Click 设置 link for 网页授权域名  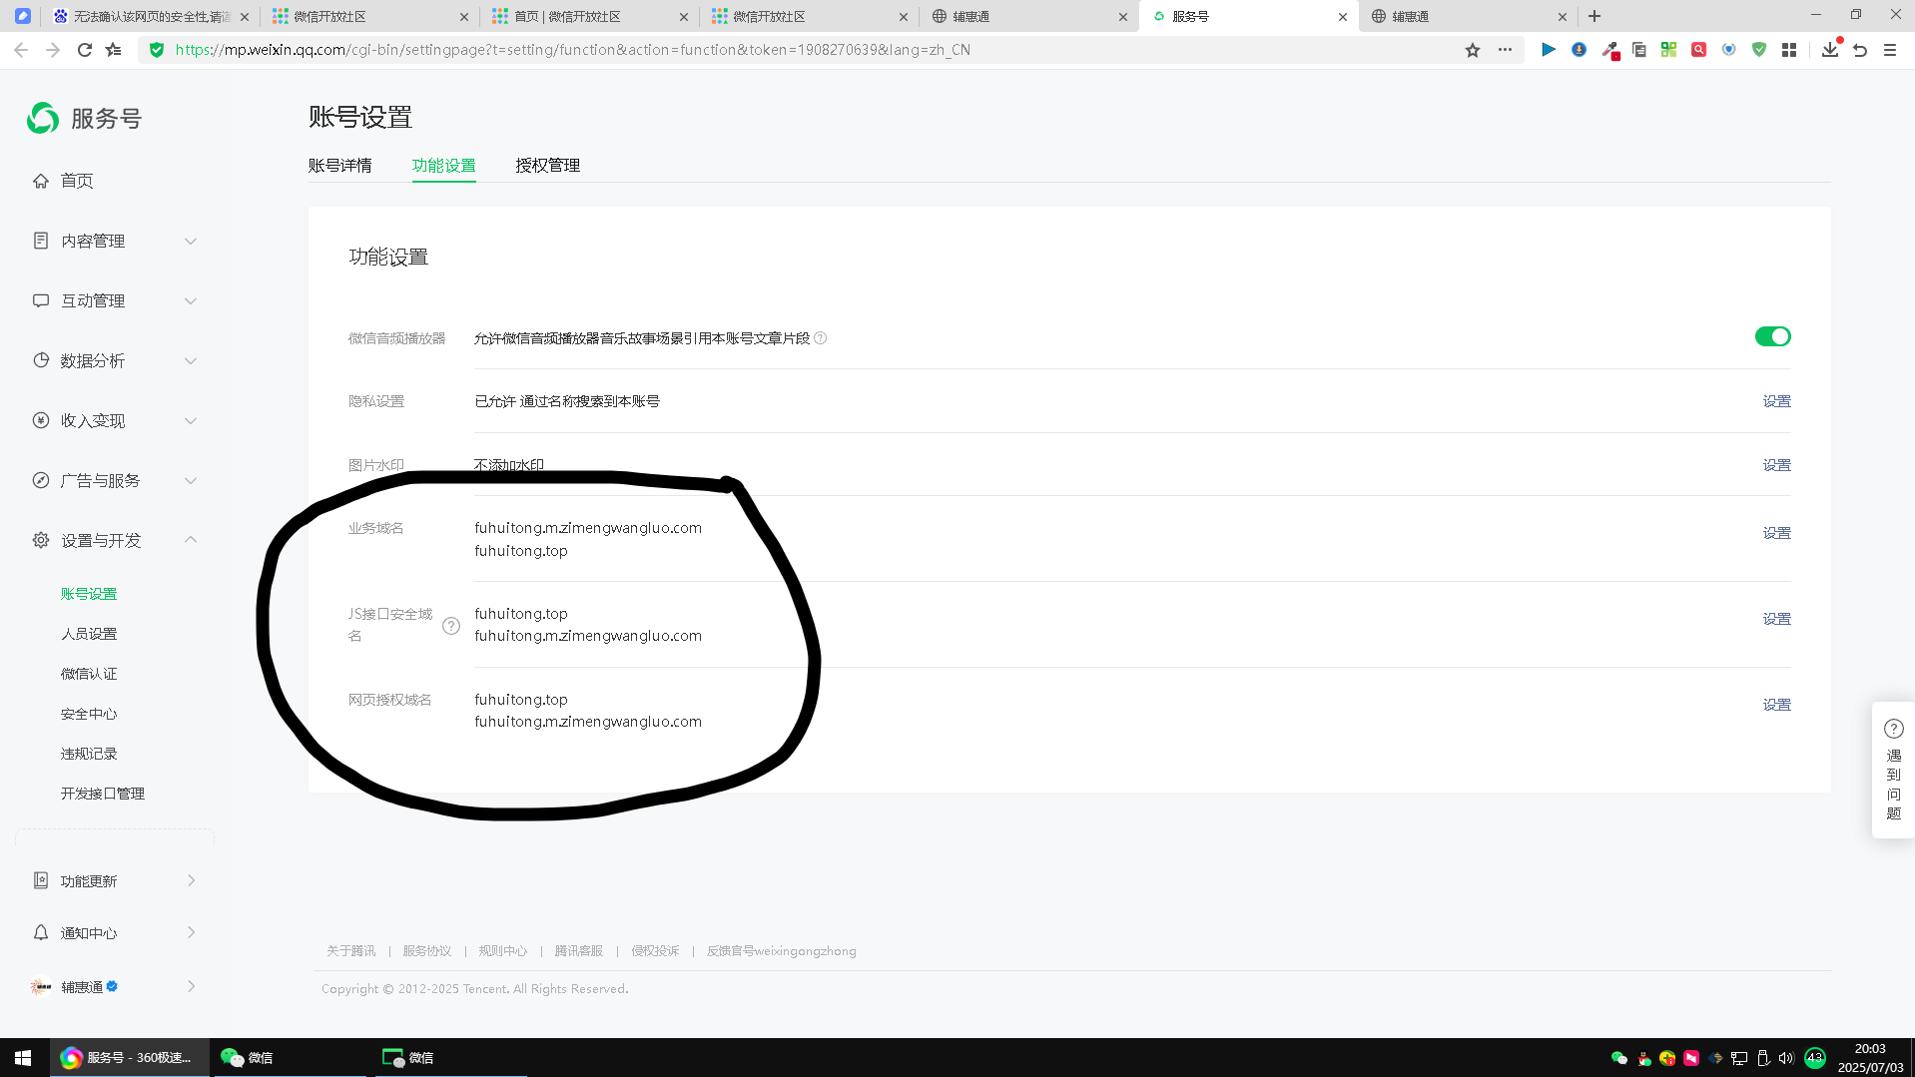(x=1777, y=705)
